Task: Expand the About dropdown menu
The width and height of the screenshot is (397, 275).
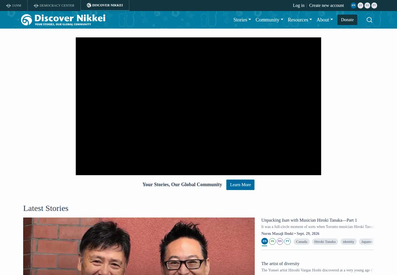Action: (325, 20)
